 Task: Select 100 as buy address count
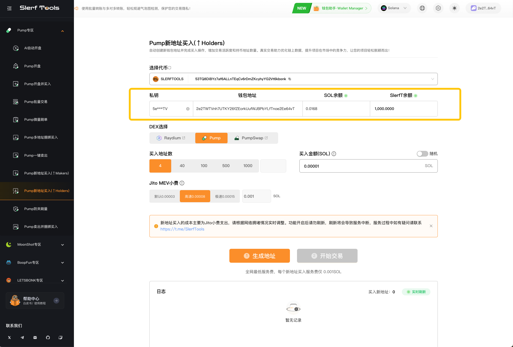click(204, 166)
